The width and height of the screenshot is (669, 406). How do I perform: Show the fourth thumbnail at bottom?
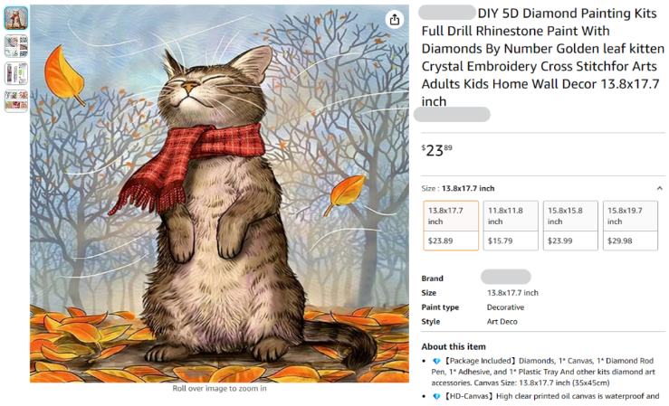(16, 101)
